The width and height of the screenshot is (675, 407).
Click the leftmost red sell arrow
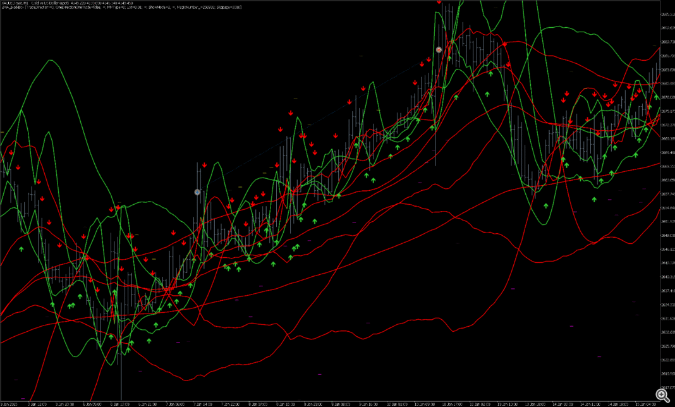click(x=10, y=152)
